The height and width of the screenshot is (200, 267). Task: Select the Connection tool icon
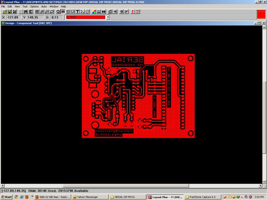[82, 11]
